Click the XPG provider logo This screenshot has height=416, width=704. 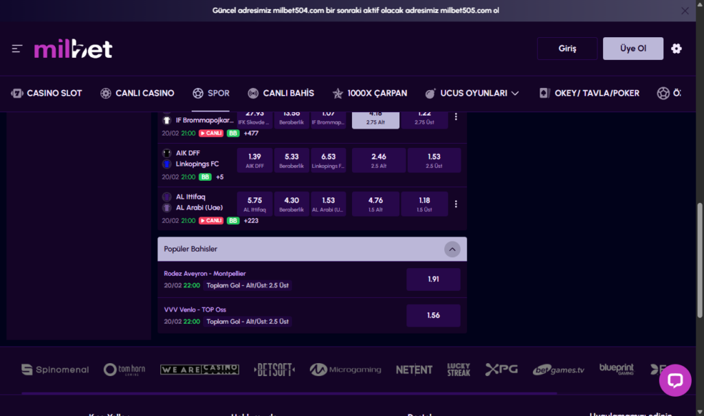(x=501, y=370)
